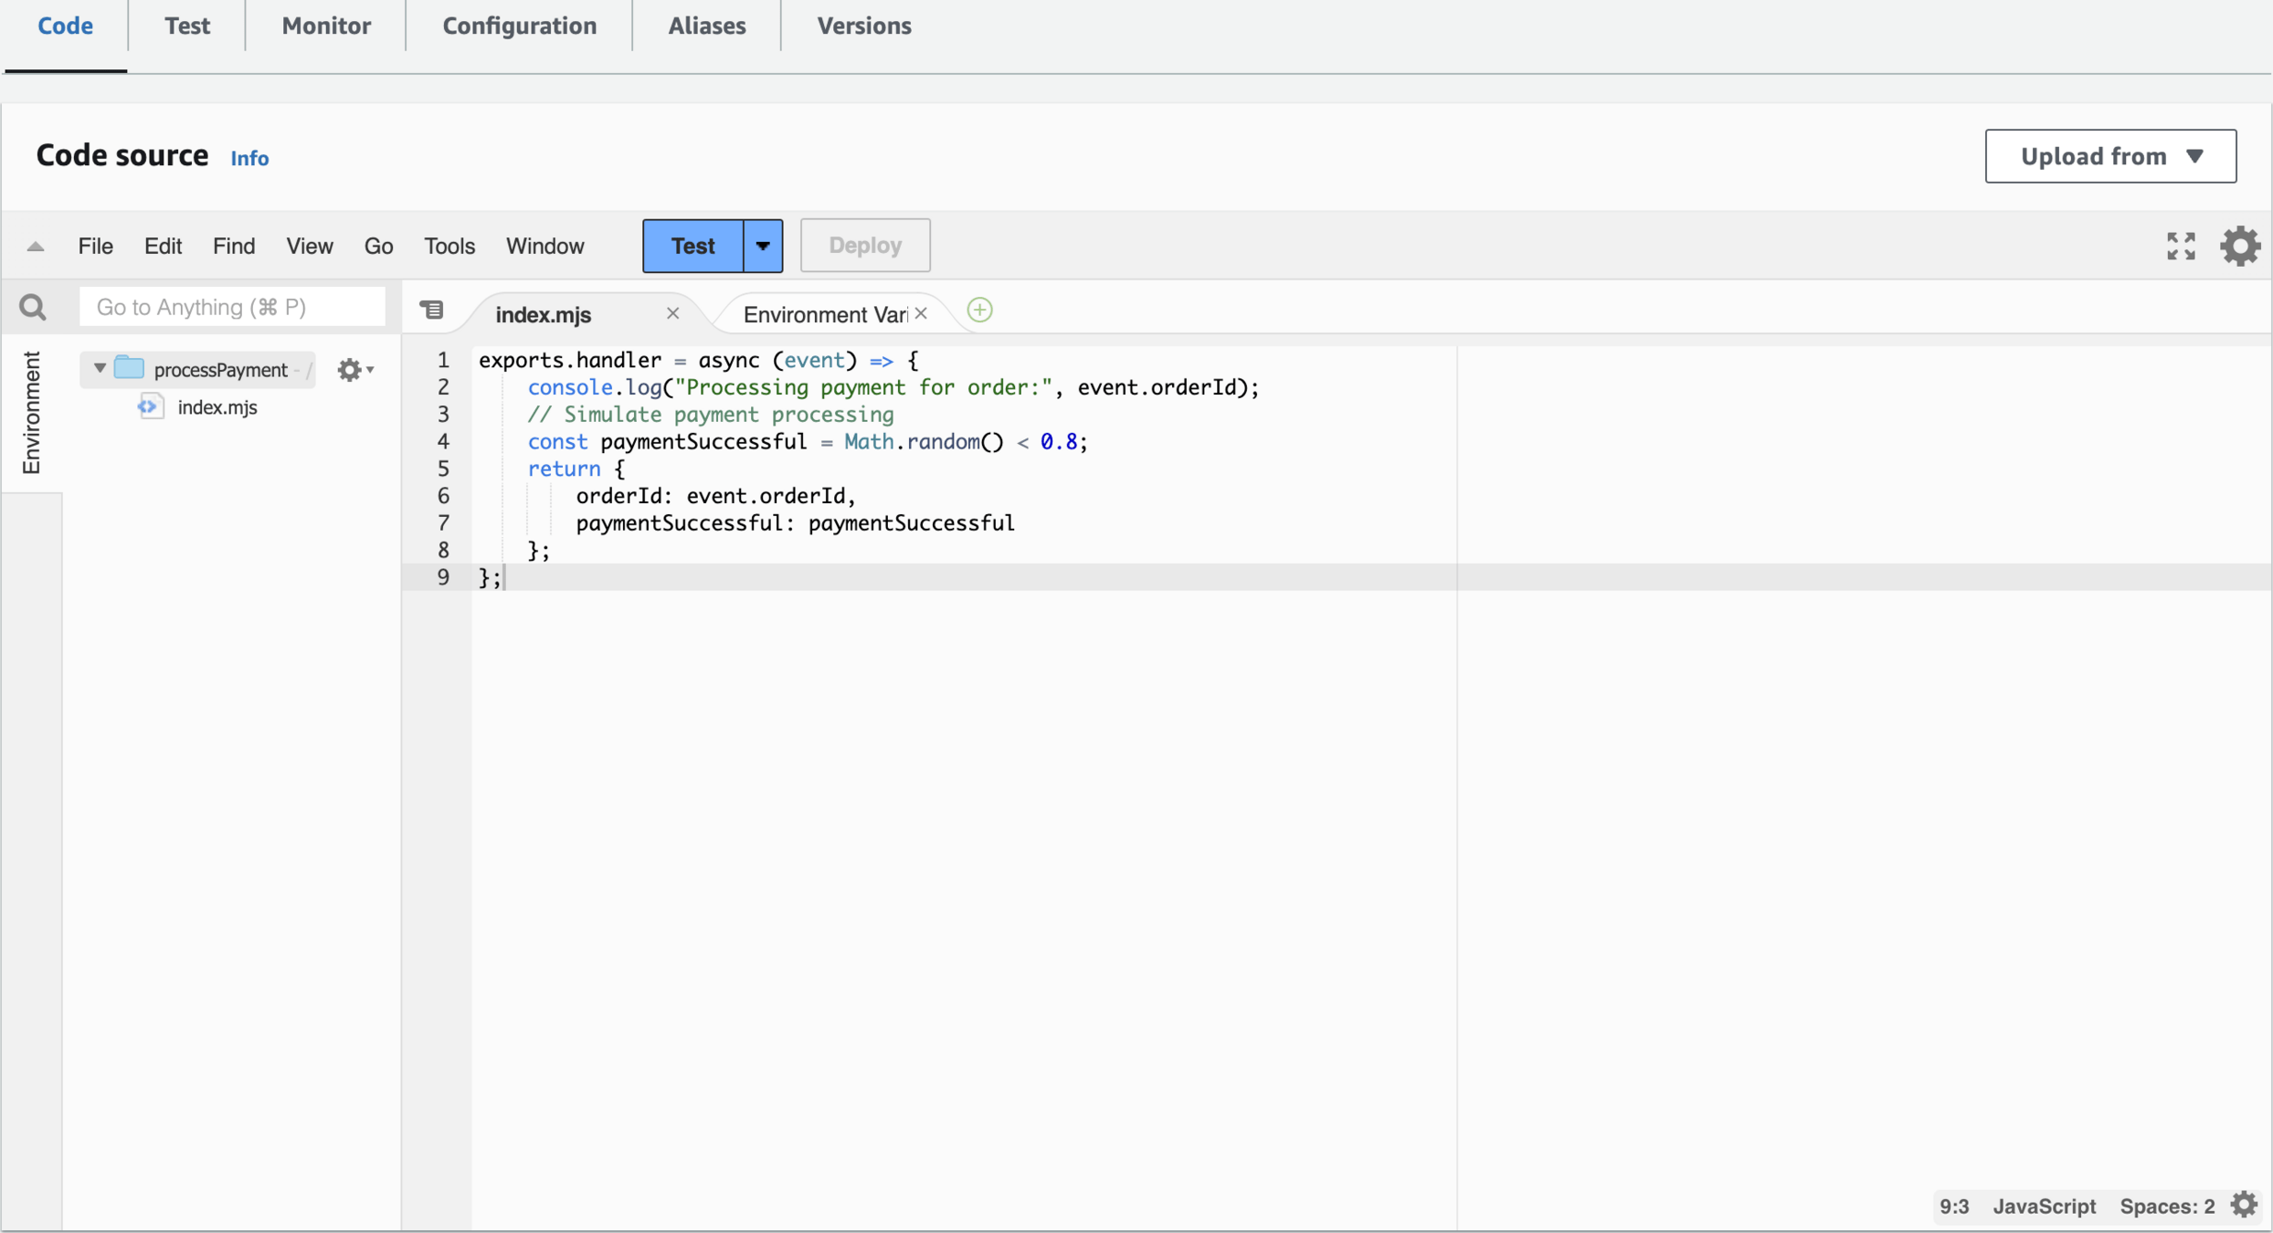Screen dimensions: 2273x1233
Task: Click the search magnifier icon
Action: 33,308
